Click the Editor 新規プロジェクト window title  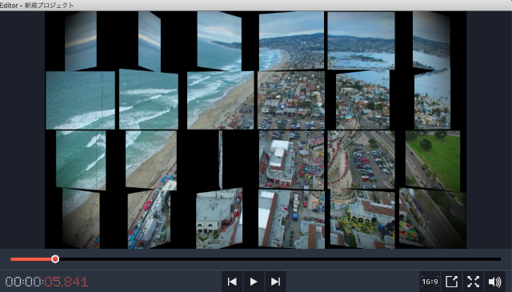[37, 6]
